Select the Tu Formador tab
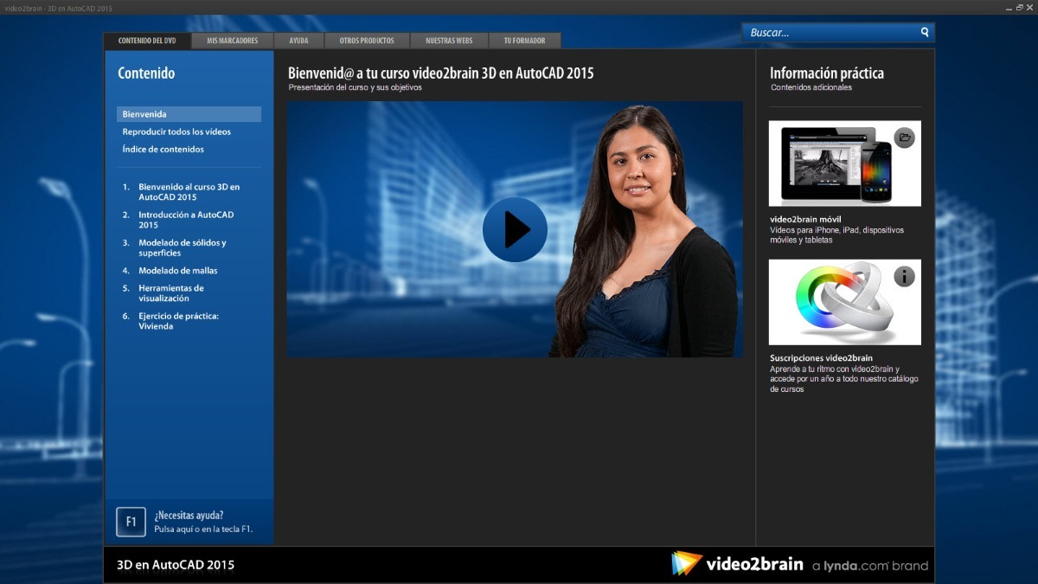The height and width of the screenshot is (584, 1038). (525, 41)
